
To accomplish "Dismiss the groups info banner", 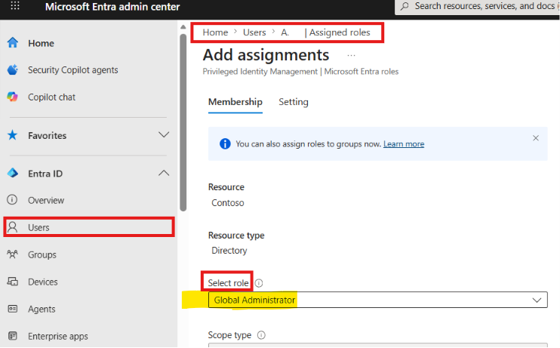I will tap(536, 138).
